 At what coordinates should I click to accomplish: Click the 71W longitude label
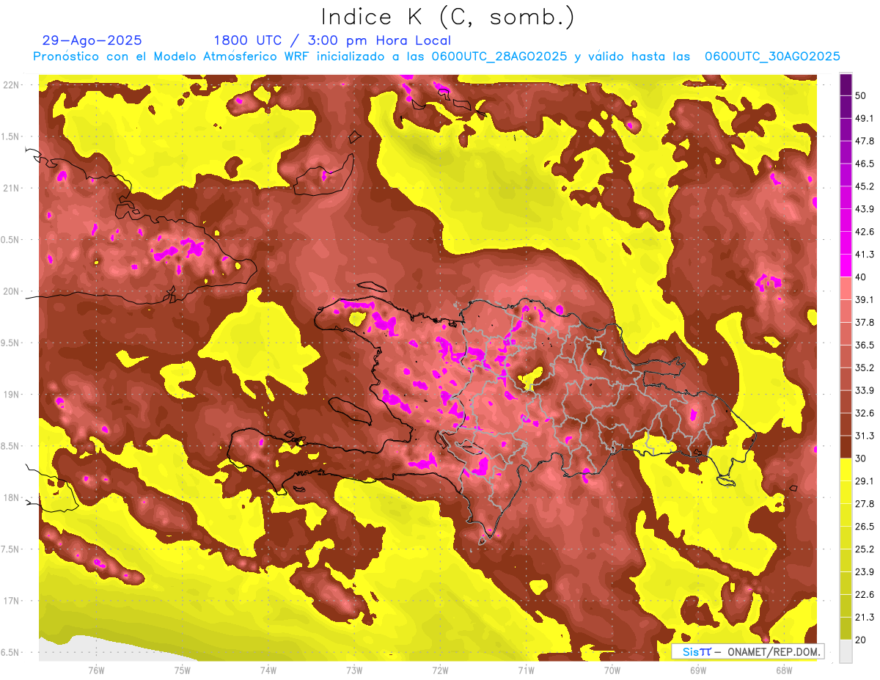pos(526,670)
